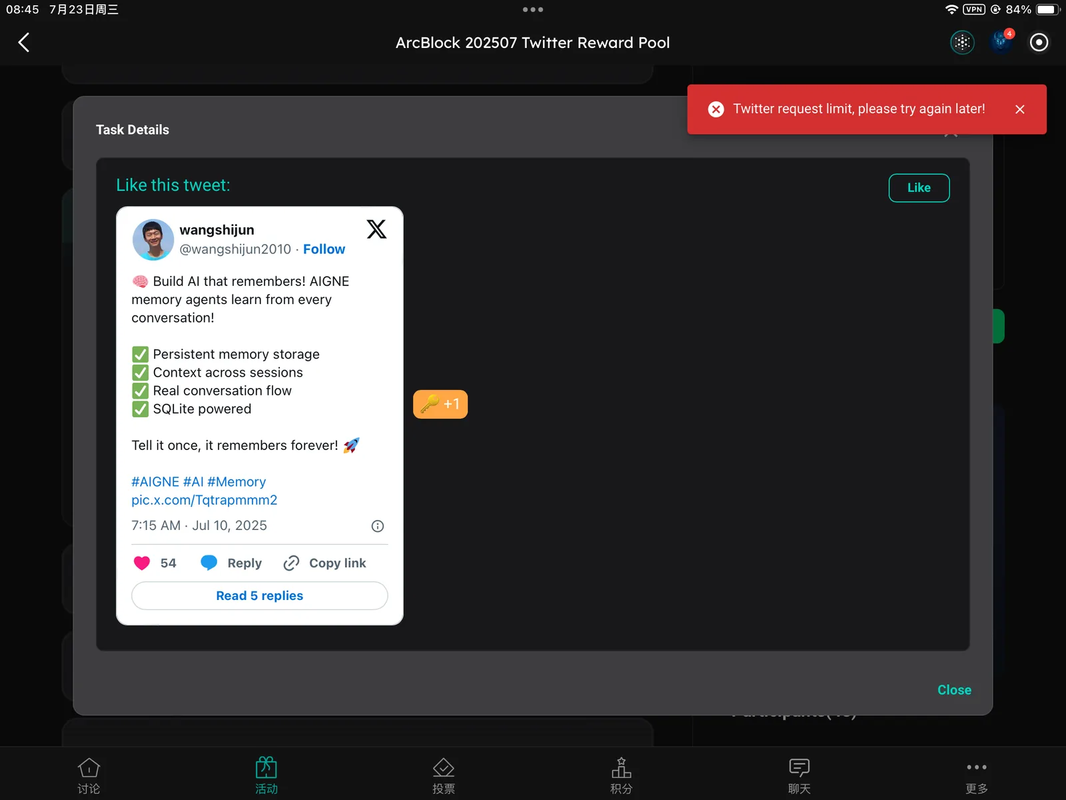The height and width of the screenshot is (800, 1066).
Task: Tap the Wi-Fi status icon
Action: click(951, 9)
